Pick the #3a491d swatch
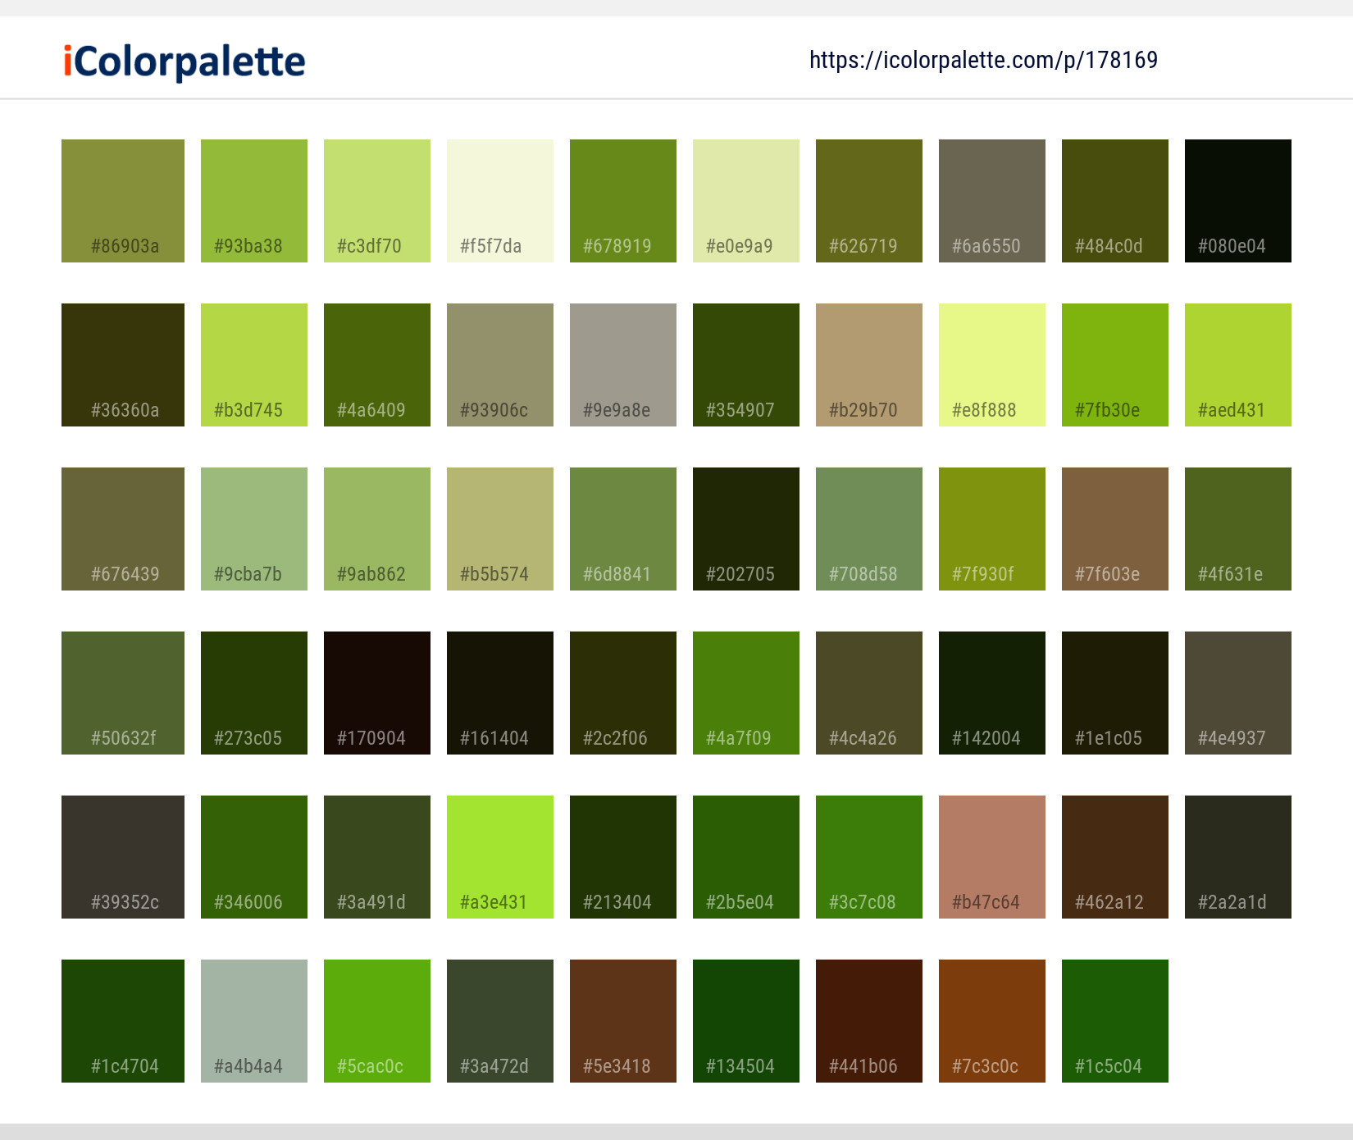 pos(377,857)
